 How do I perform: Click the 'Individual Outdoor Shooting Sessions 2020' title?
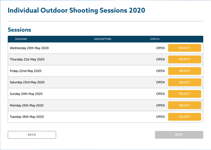pos(76,11)
